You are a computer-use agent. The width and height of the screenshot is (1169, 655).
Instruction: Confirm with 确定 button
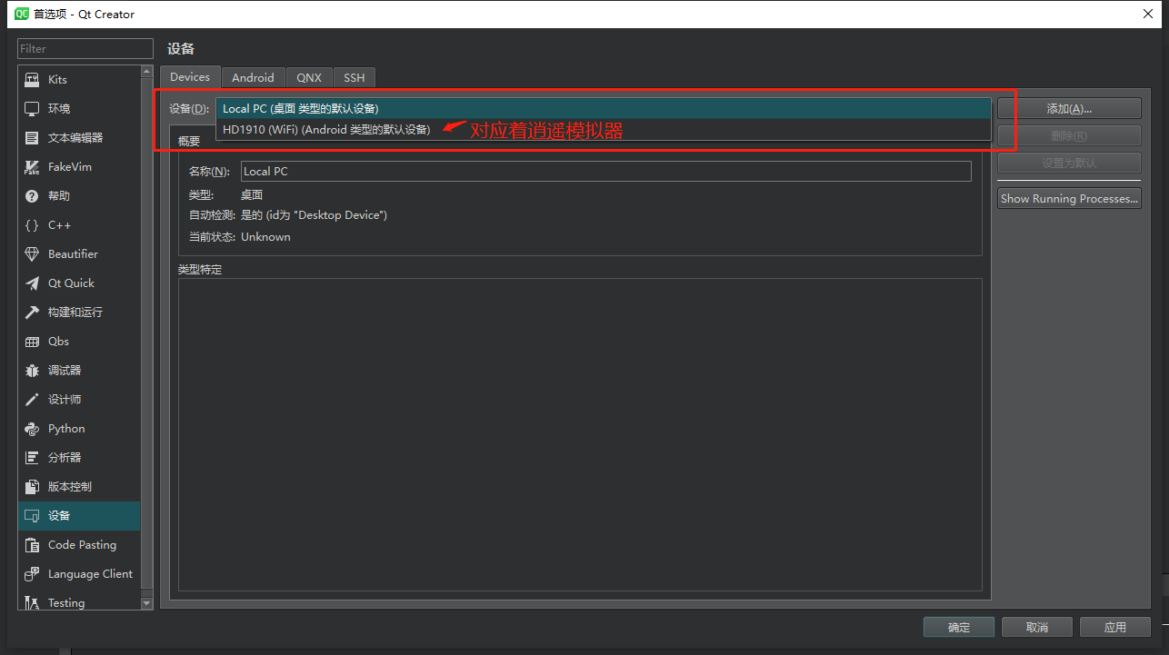pyautogui.click(x=959, y=628)
